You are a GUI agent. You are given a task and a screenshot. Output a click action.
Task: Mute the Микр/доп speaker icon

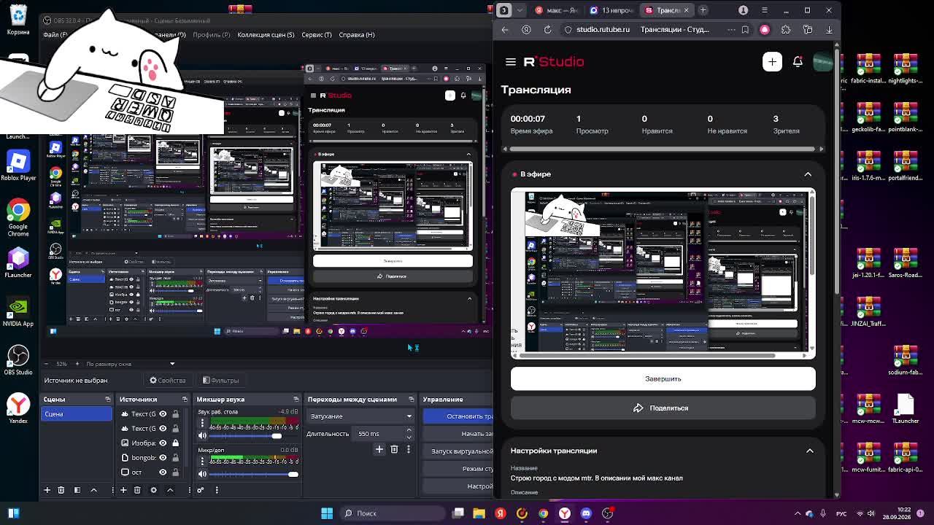click(203, 475)
